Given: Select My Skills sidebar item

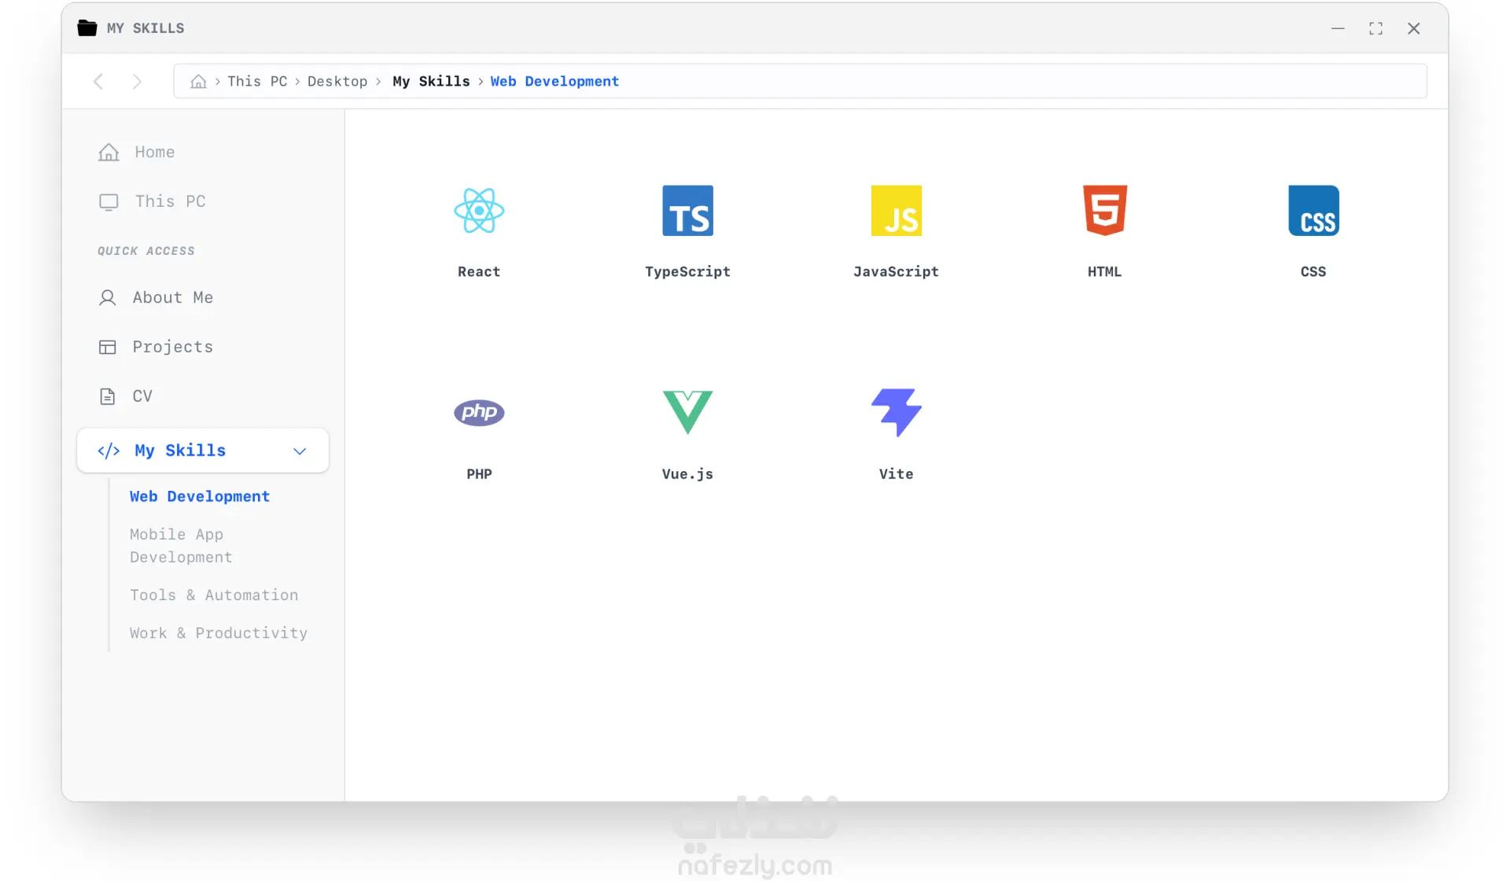Looking at the screenshot, I should (x=203, y=451).
